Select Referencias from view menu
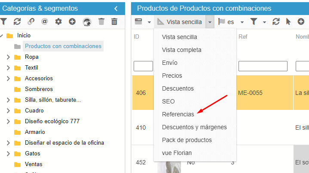 178,114
